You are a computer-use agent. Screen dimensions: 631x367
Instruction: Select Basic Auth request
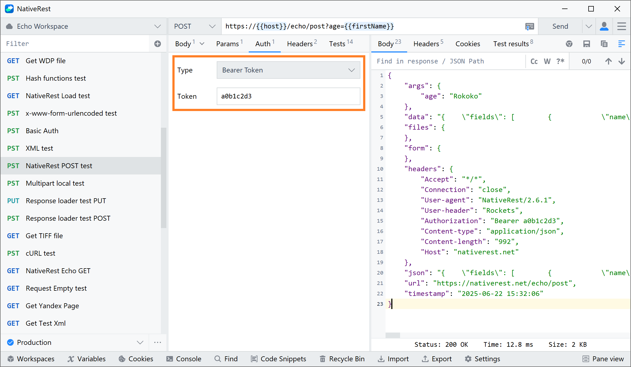point(81,131)
